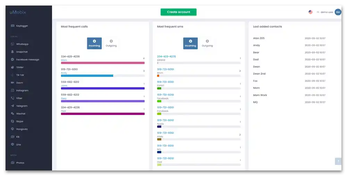Open Facebook message in sidebar

pyautogui.click(x=25, y=59)
